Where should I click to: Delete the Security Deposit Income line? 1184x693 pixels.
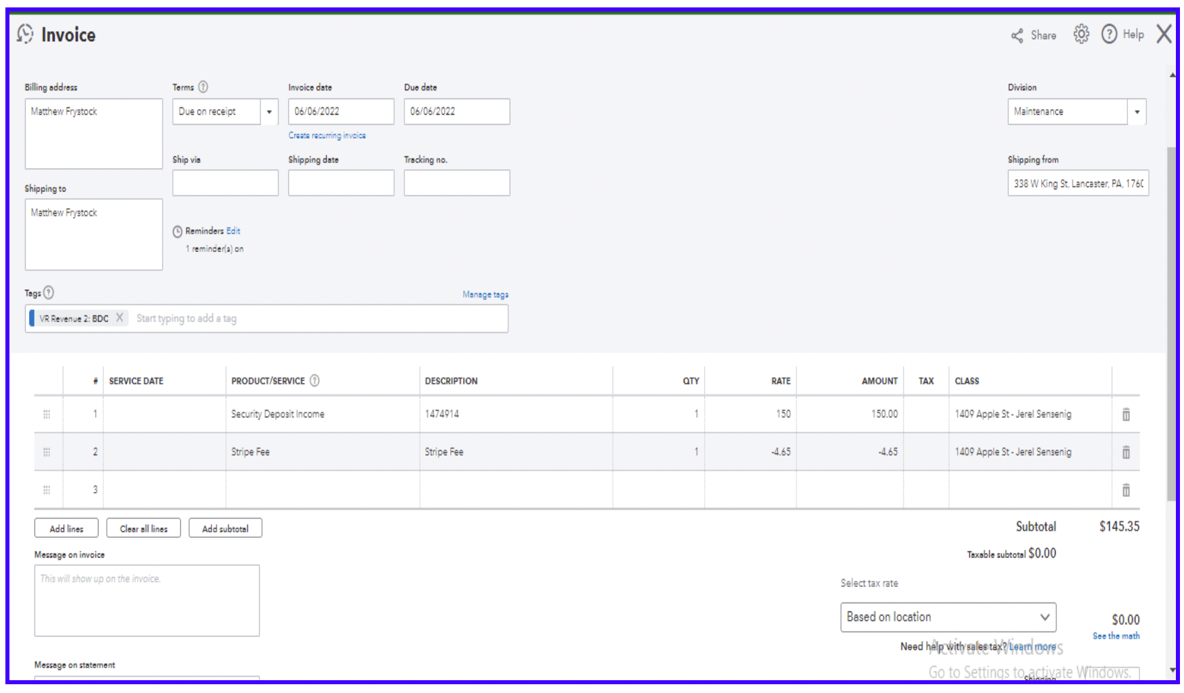pyautogui.click(x=1126, y=415)
